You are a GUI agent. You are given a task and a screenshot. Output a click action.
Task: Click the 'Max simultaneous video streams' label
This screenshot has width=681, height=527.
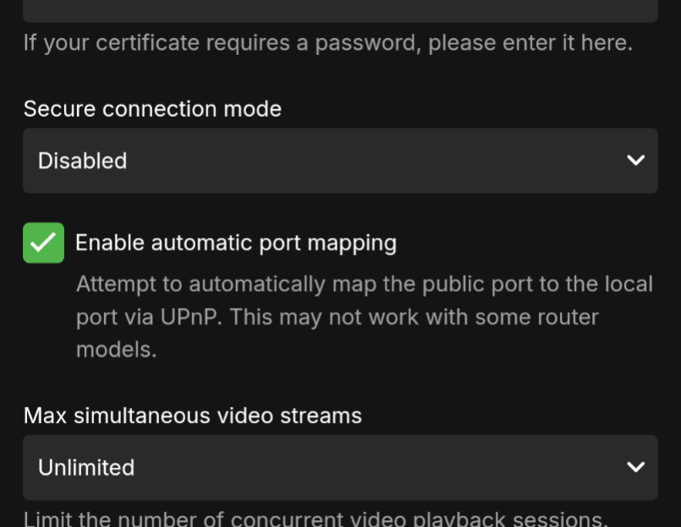tap(192, 415)
